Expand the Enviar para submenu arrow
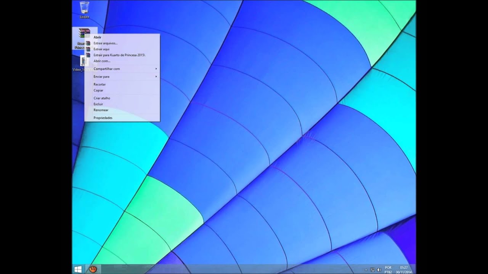This screenshot has width=488, height=274. point(156,76)
